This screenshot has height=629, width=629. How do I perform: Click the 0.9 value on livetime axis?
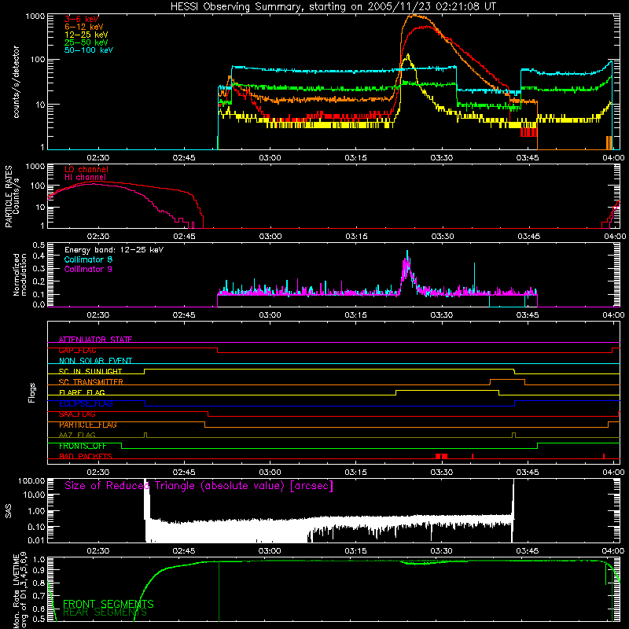click(x=39, y=569)
